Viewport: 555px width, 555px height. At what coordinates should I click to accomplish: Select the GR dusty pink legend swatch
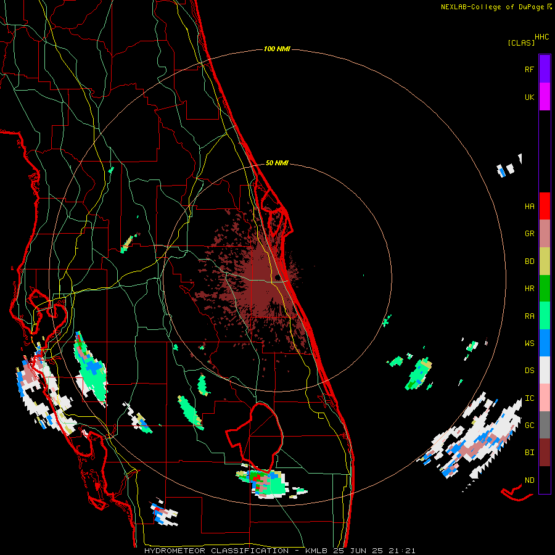coord(545,234)
